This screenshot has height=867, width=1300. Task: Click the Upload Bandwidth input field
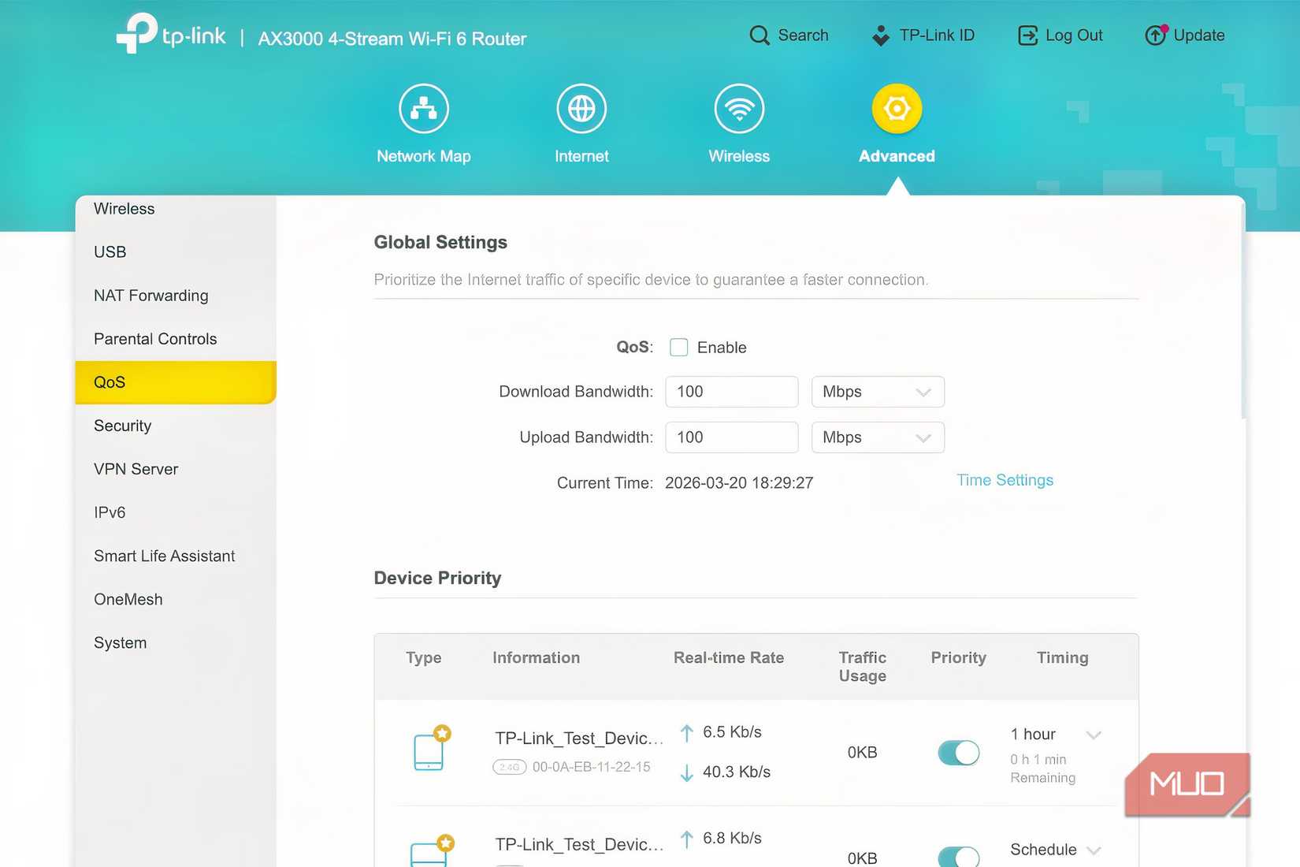[732, 437]
